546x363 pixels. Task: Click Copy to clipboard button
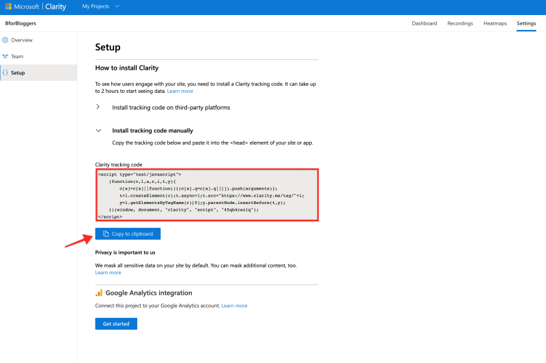click(128, 234)
